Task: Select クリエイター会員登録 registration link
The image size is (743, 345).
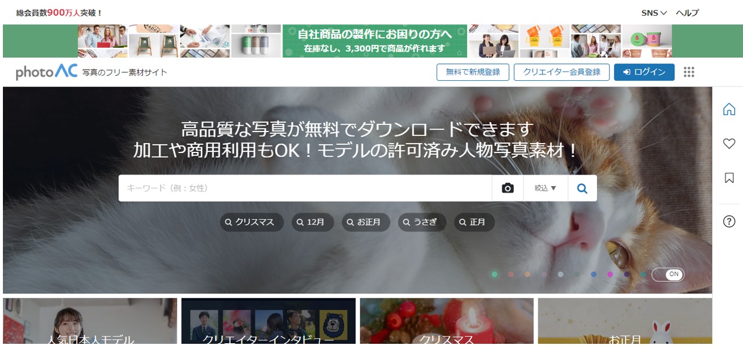Action: 562,72
